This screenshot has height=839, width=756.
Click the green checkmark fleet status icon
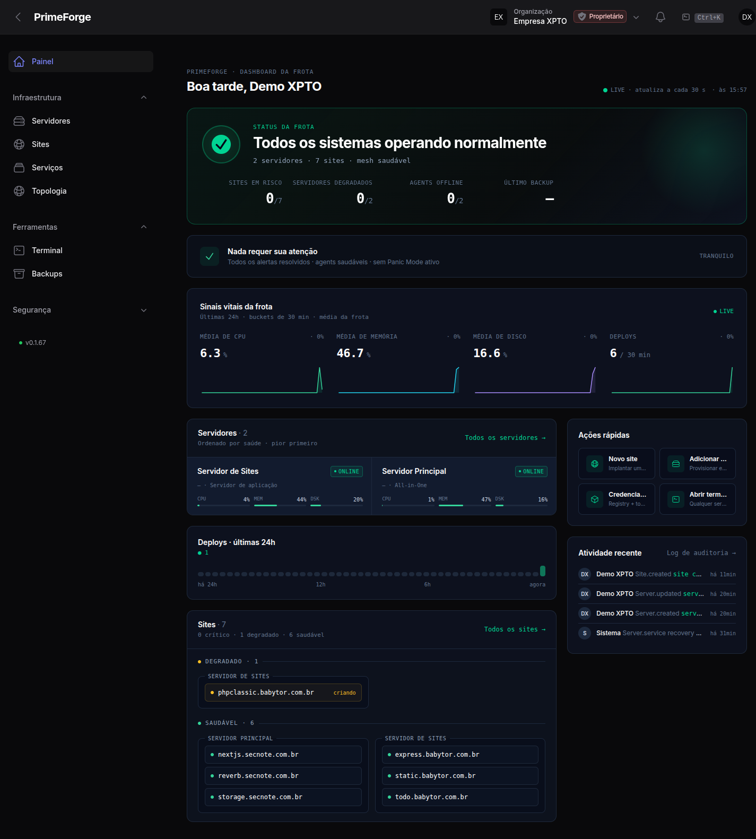pos(221,144)
